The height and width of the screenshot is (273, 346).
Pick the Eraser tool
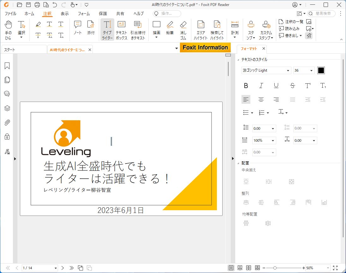(183, 30)
